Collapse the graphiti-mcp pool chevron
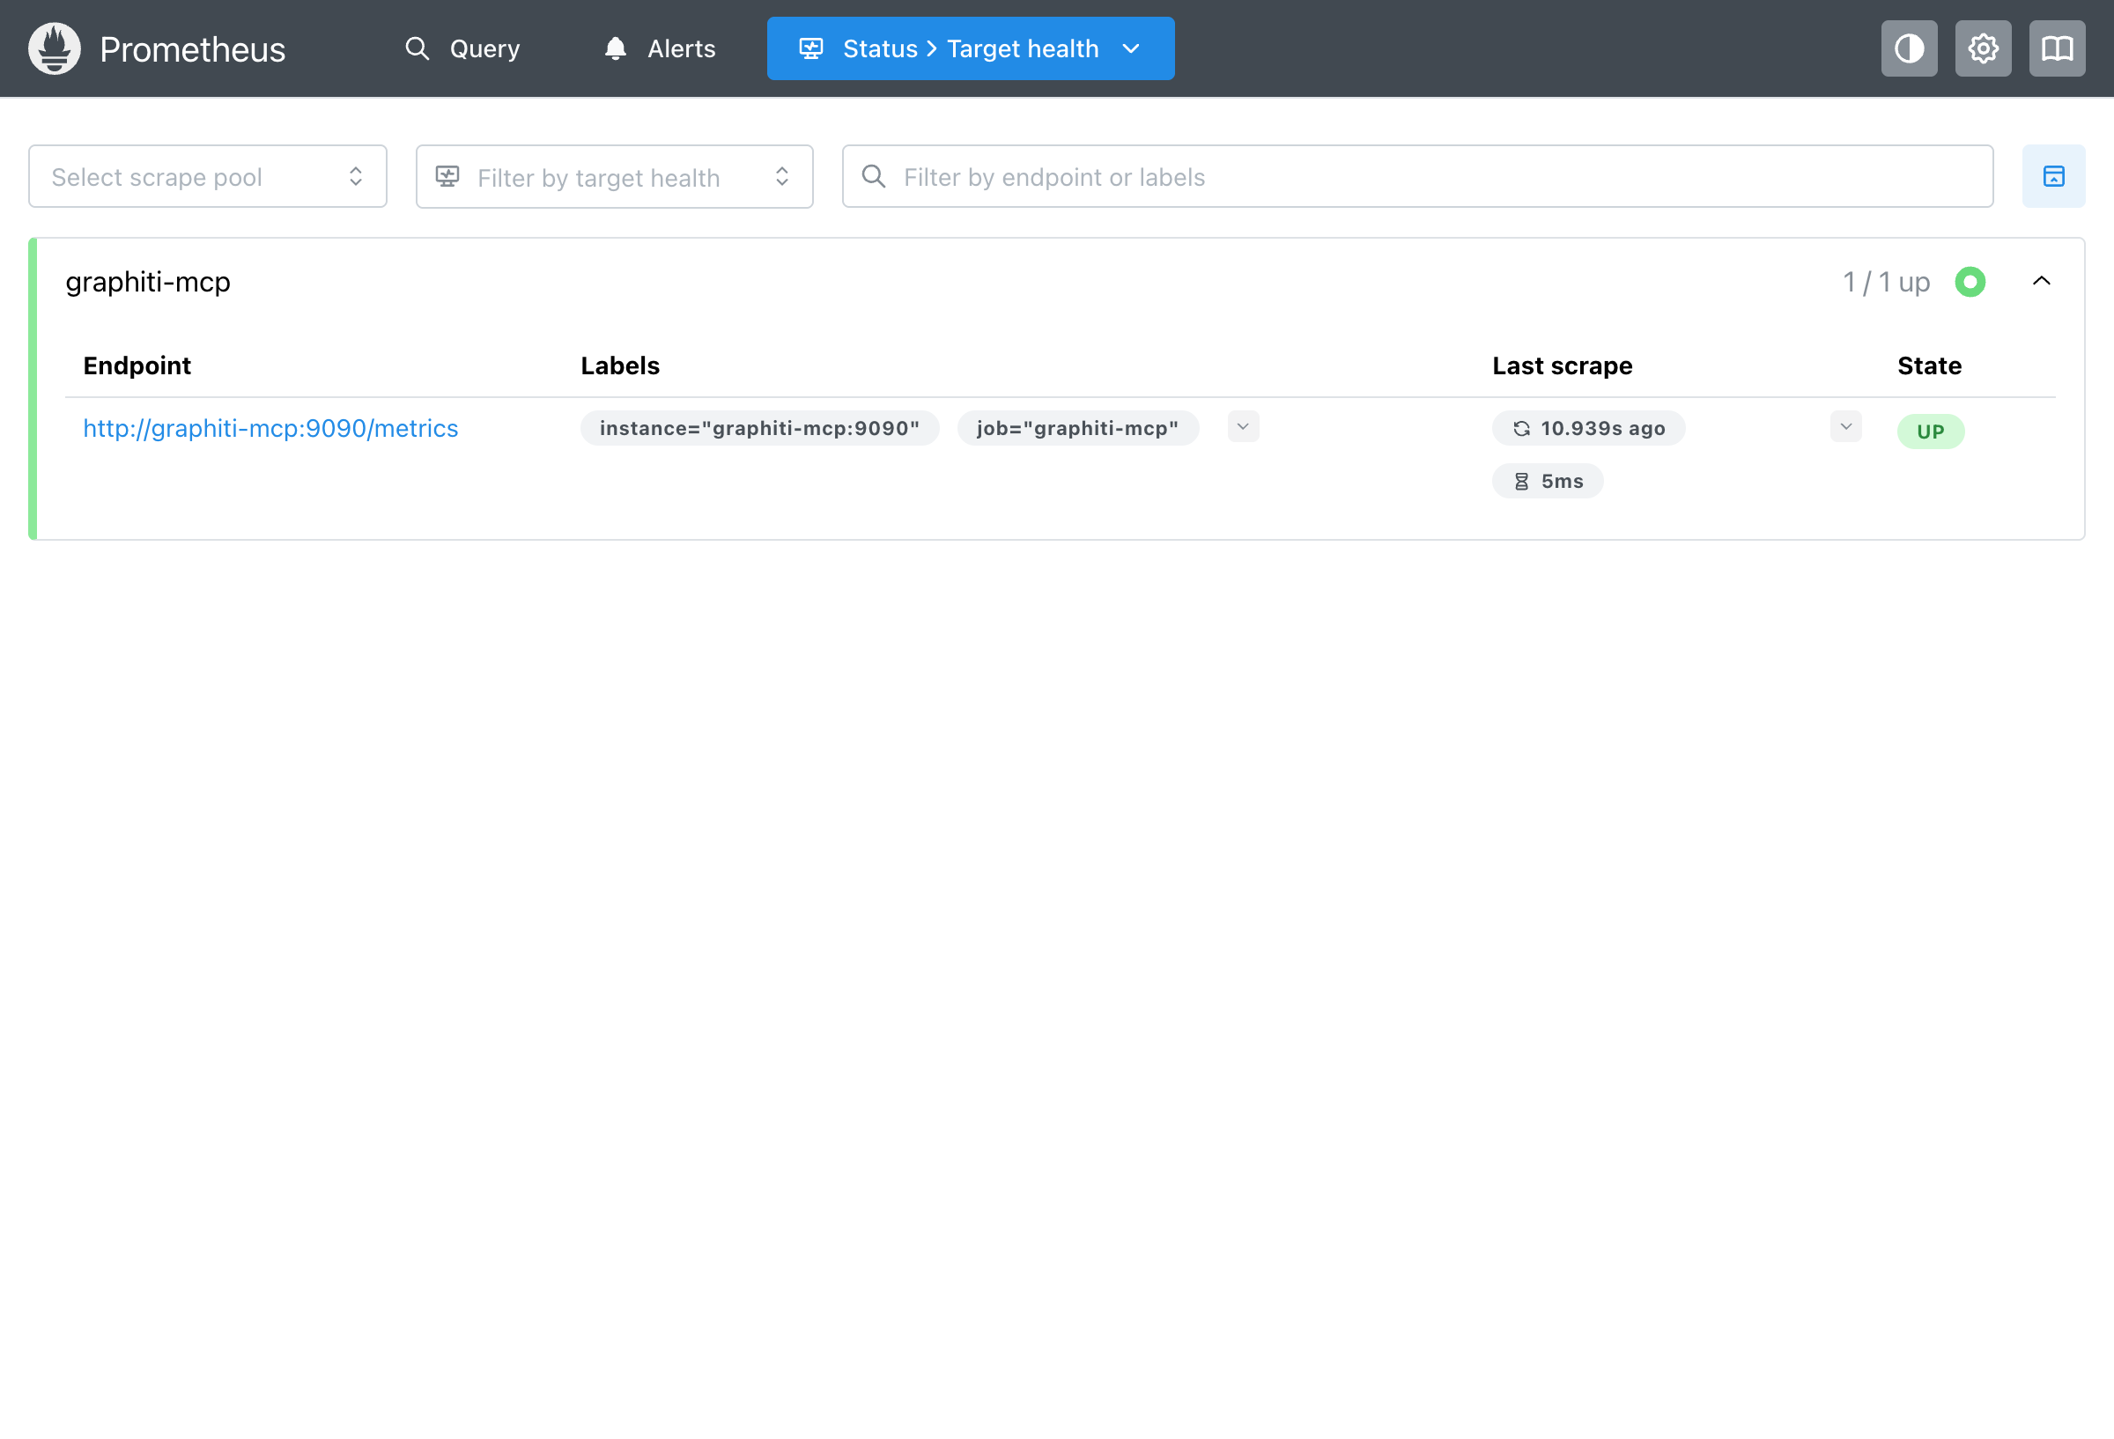Screen dimensions: 2114x1439 [2040, 281]
